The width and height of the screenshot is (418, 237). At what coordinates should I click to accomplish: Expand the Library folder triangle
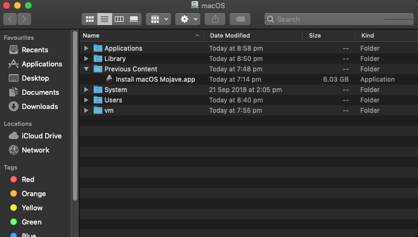[86, 58]
